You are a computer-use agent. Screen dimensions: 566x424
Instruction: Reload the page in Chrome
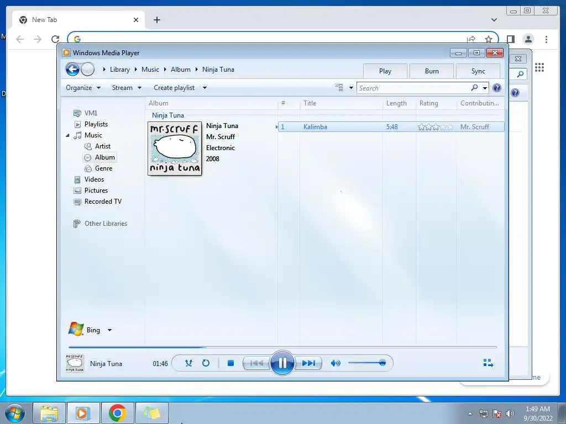[x=55, y=39]
